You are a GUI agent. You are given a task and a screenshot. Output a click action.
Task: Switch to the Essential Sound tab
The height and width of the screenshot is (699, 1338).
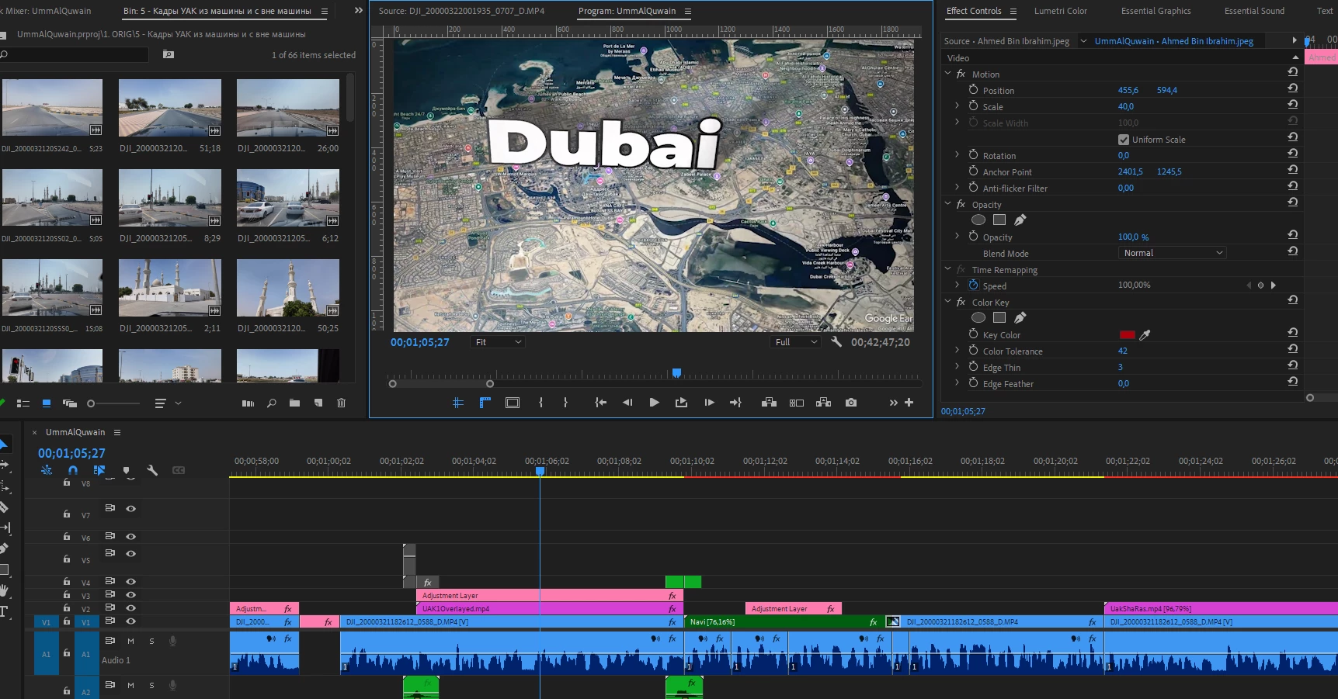tap(1254, 11)
